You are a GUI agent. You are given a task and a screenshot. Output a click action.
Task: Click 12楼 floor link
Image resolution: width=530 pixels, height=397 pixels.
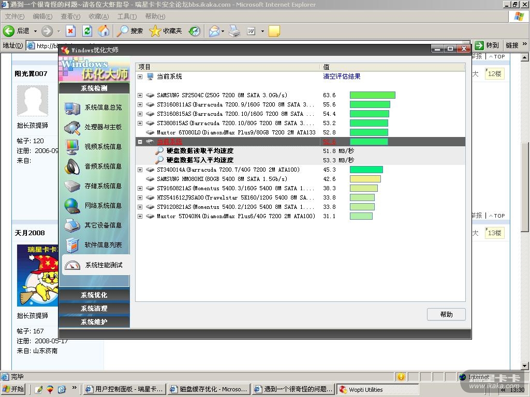tap(494, 73)
